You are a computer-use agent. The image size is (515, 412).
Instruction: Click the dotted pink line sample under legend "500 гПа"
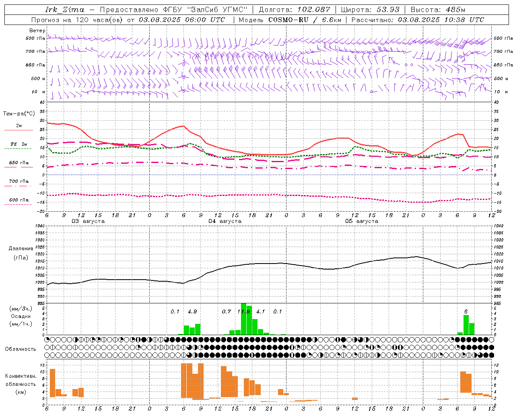click(18, 204)
